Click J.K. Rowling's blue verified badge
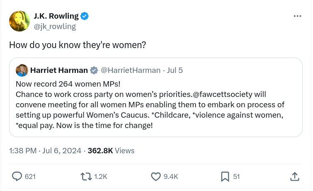Image resolution: width=313 pixels, height=191 pixels. (85, 16)
